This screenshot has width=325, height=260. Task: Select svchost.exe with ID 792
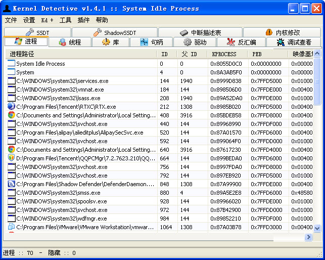tap(160, 176)
